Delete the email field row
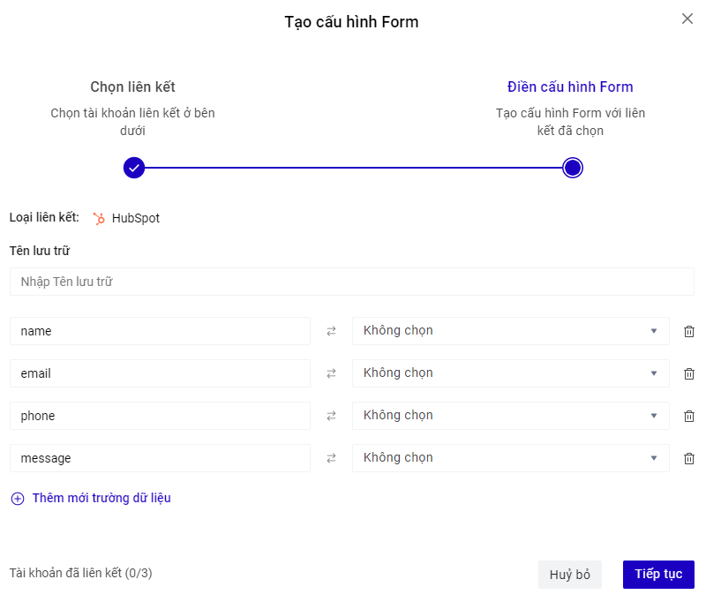The width and height of the screenshot is (706, 602). coord(689,373)
